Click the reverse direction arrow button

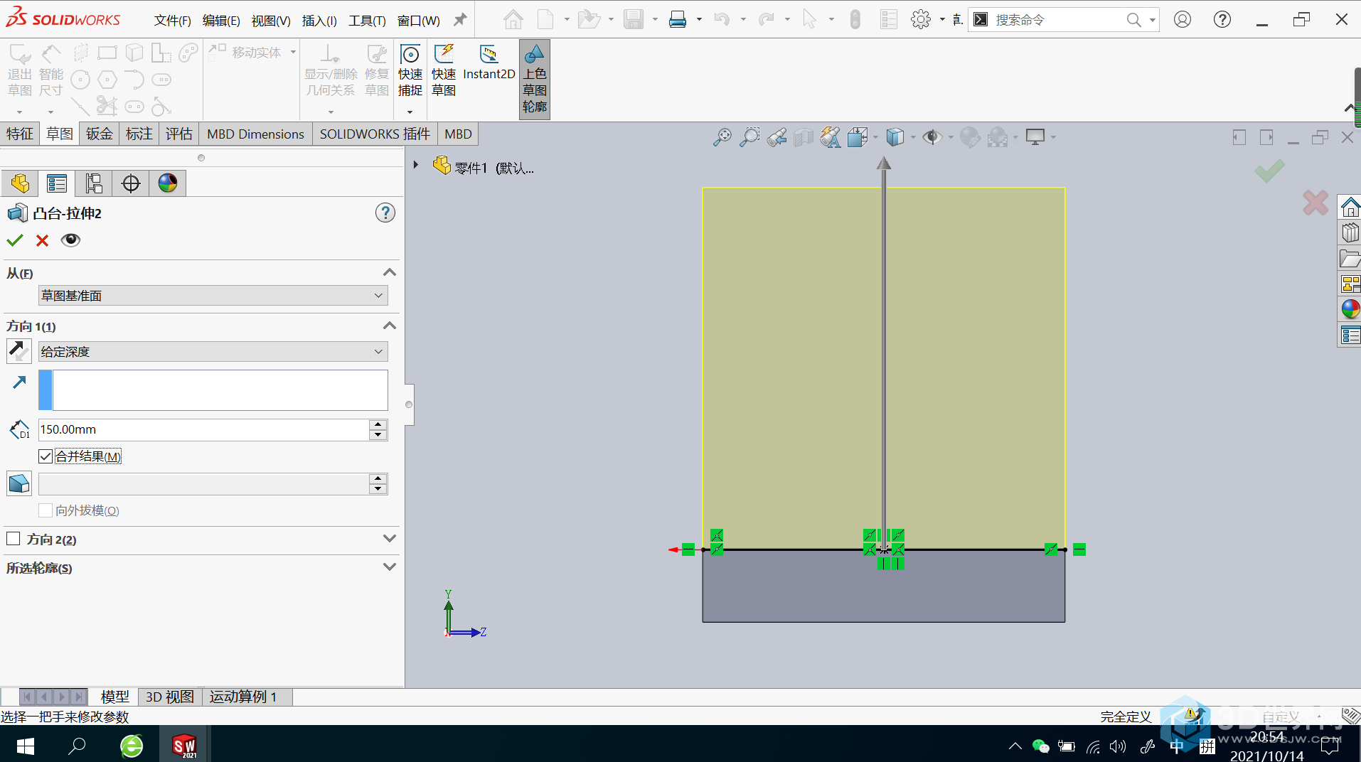(19, 350)
